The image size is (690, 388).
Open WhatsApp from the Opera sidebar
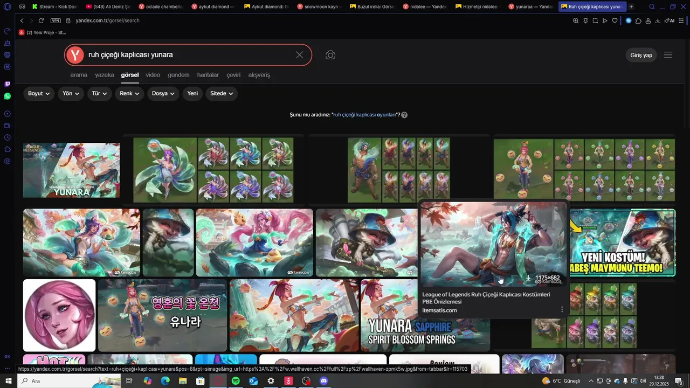tap(8, 96)
